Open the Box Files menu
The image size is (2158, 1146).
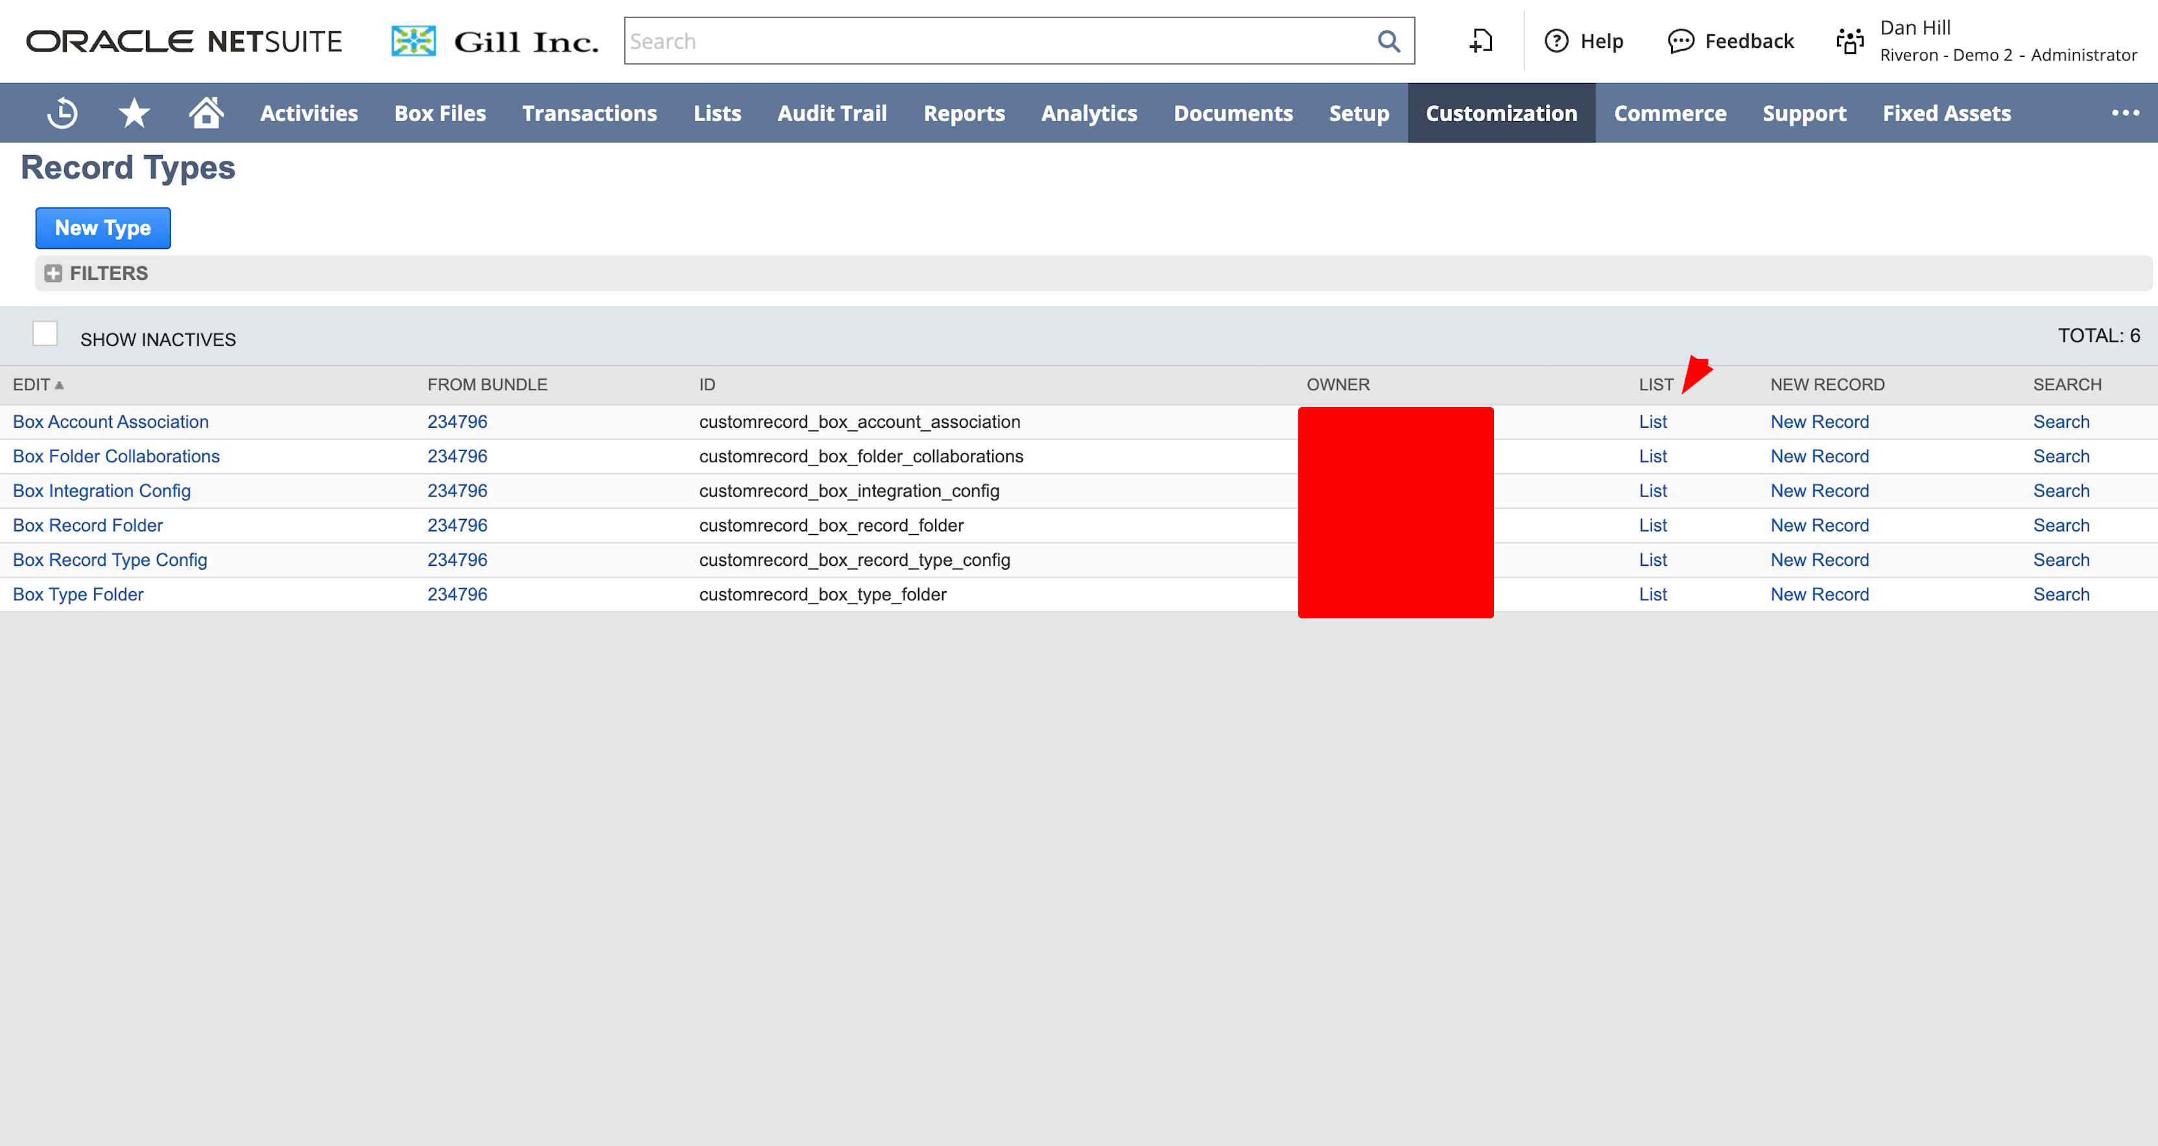click(x=440, y=113)
